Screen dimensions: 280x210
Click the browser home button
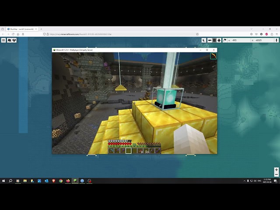tap(18, 34)
